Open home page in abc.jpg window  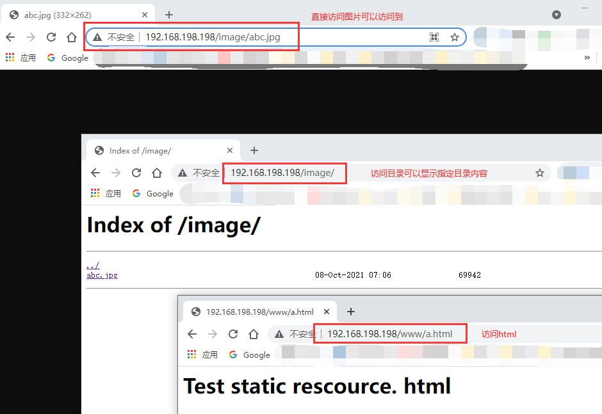[72, 37]
